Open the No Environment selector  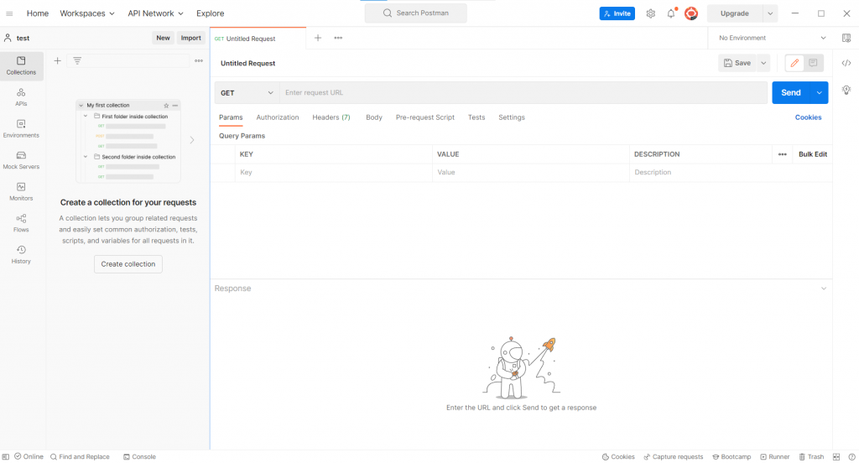(x=772, y=38)
